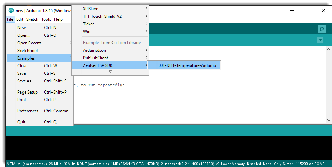Click the board info status bar text
This screenshot has height=167, width=332.
pyautogui.click(x=165, y=164)
